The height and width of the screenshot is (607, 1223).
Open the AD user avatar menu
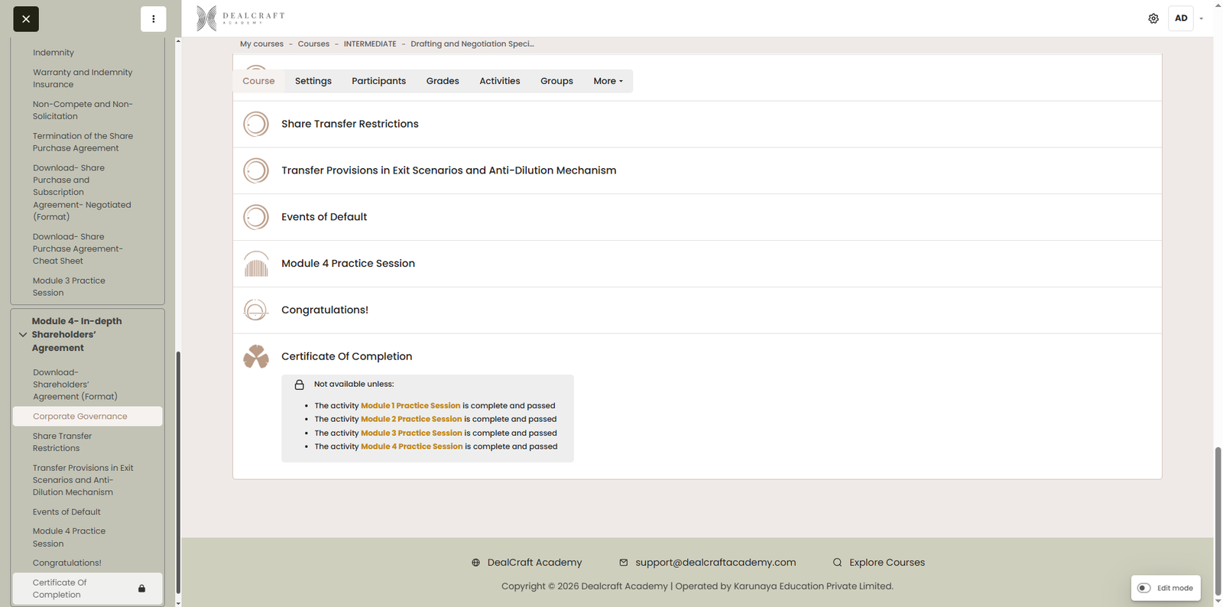(x=1181, y=18)
